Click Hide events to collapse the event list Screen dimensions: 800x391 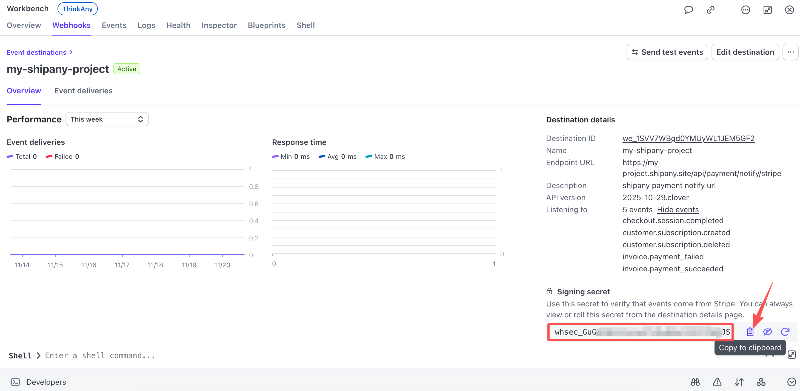(x=678, y=209)
